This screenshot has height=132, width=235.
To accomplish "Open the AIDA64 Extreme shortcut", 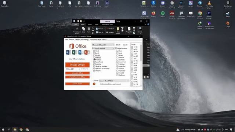I will [x=172, y=15].
